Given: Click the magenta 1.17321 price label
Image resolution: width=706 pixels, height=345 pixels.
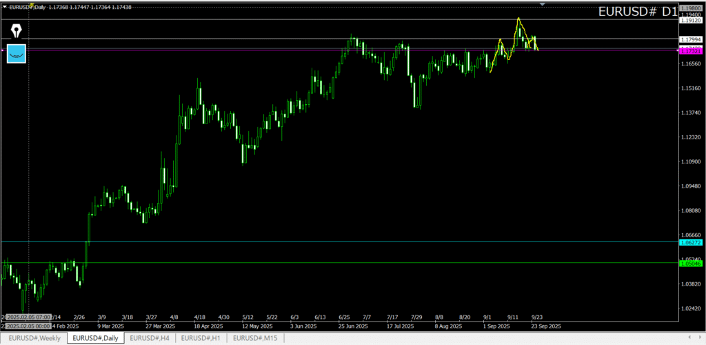Looking at the screenshot, I should coord(690,52).
